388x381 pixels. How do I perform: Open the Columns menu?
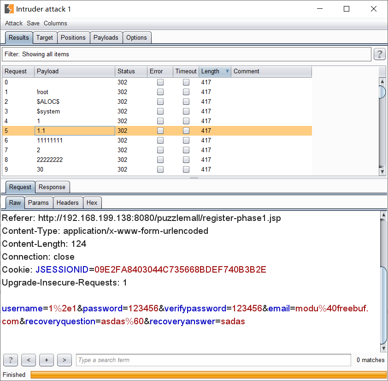[55, 23]
